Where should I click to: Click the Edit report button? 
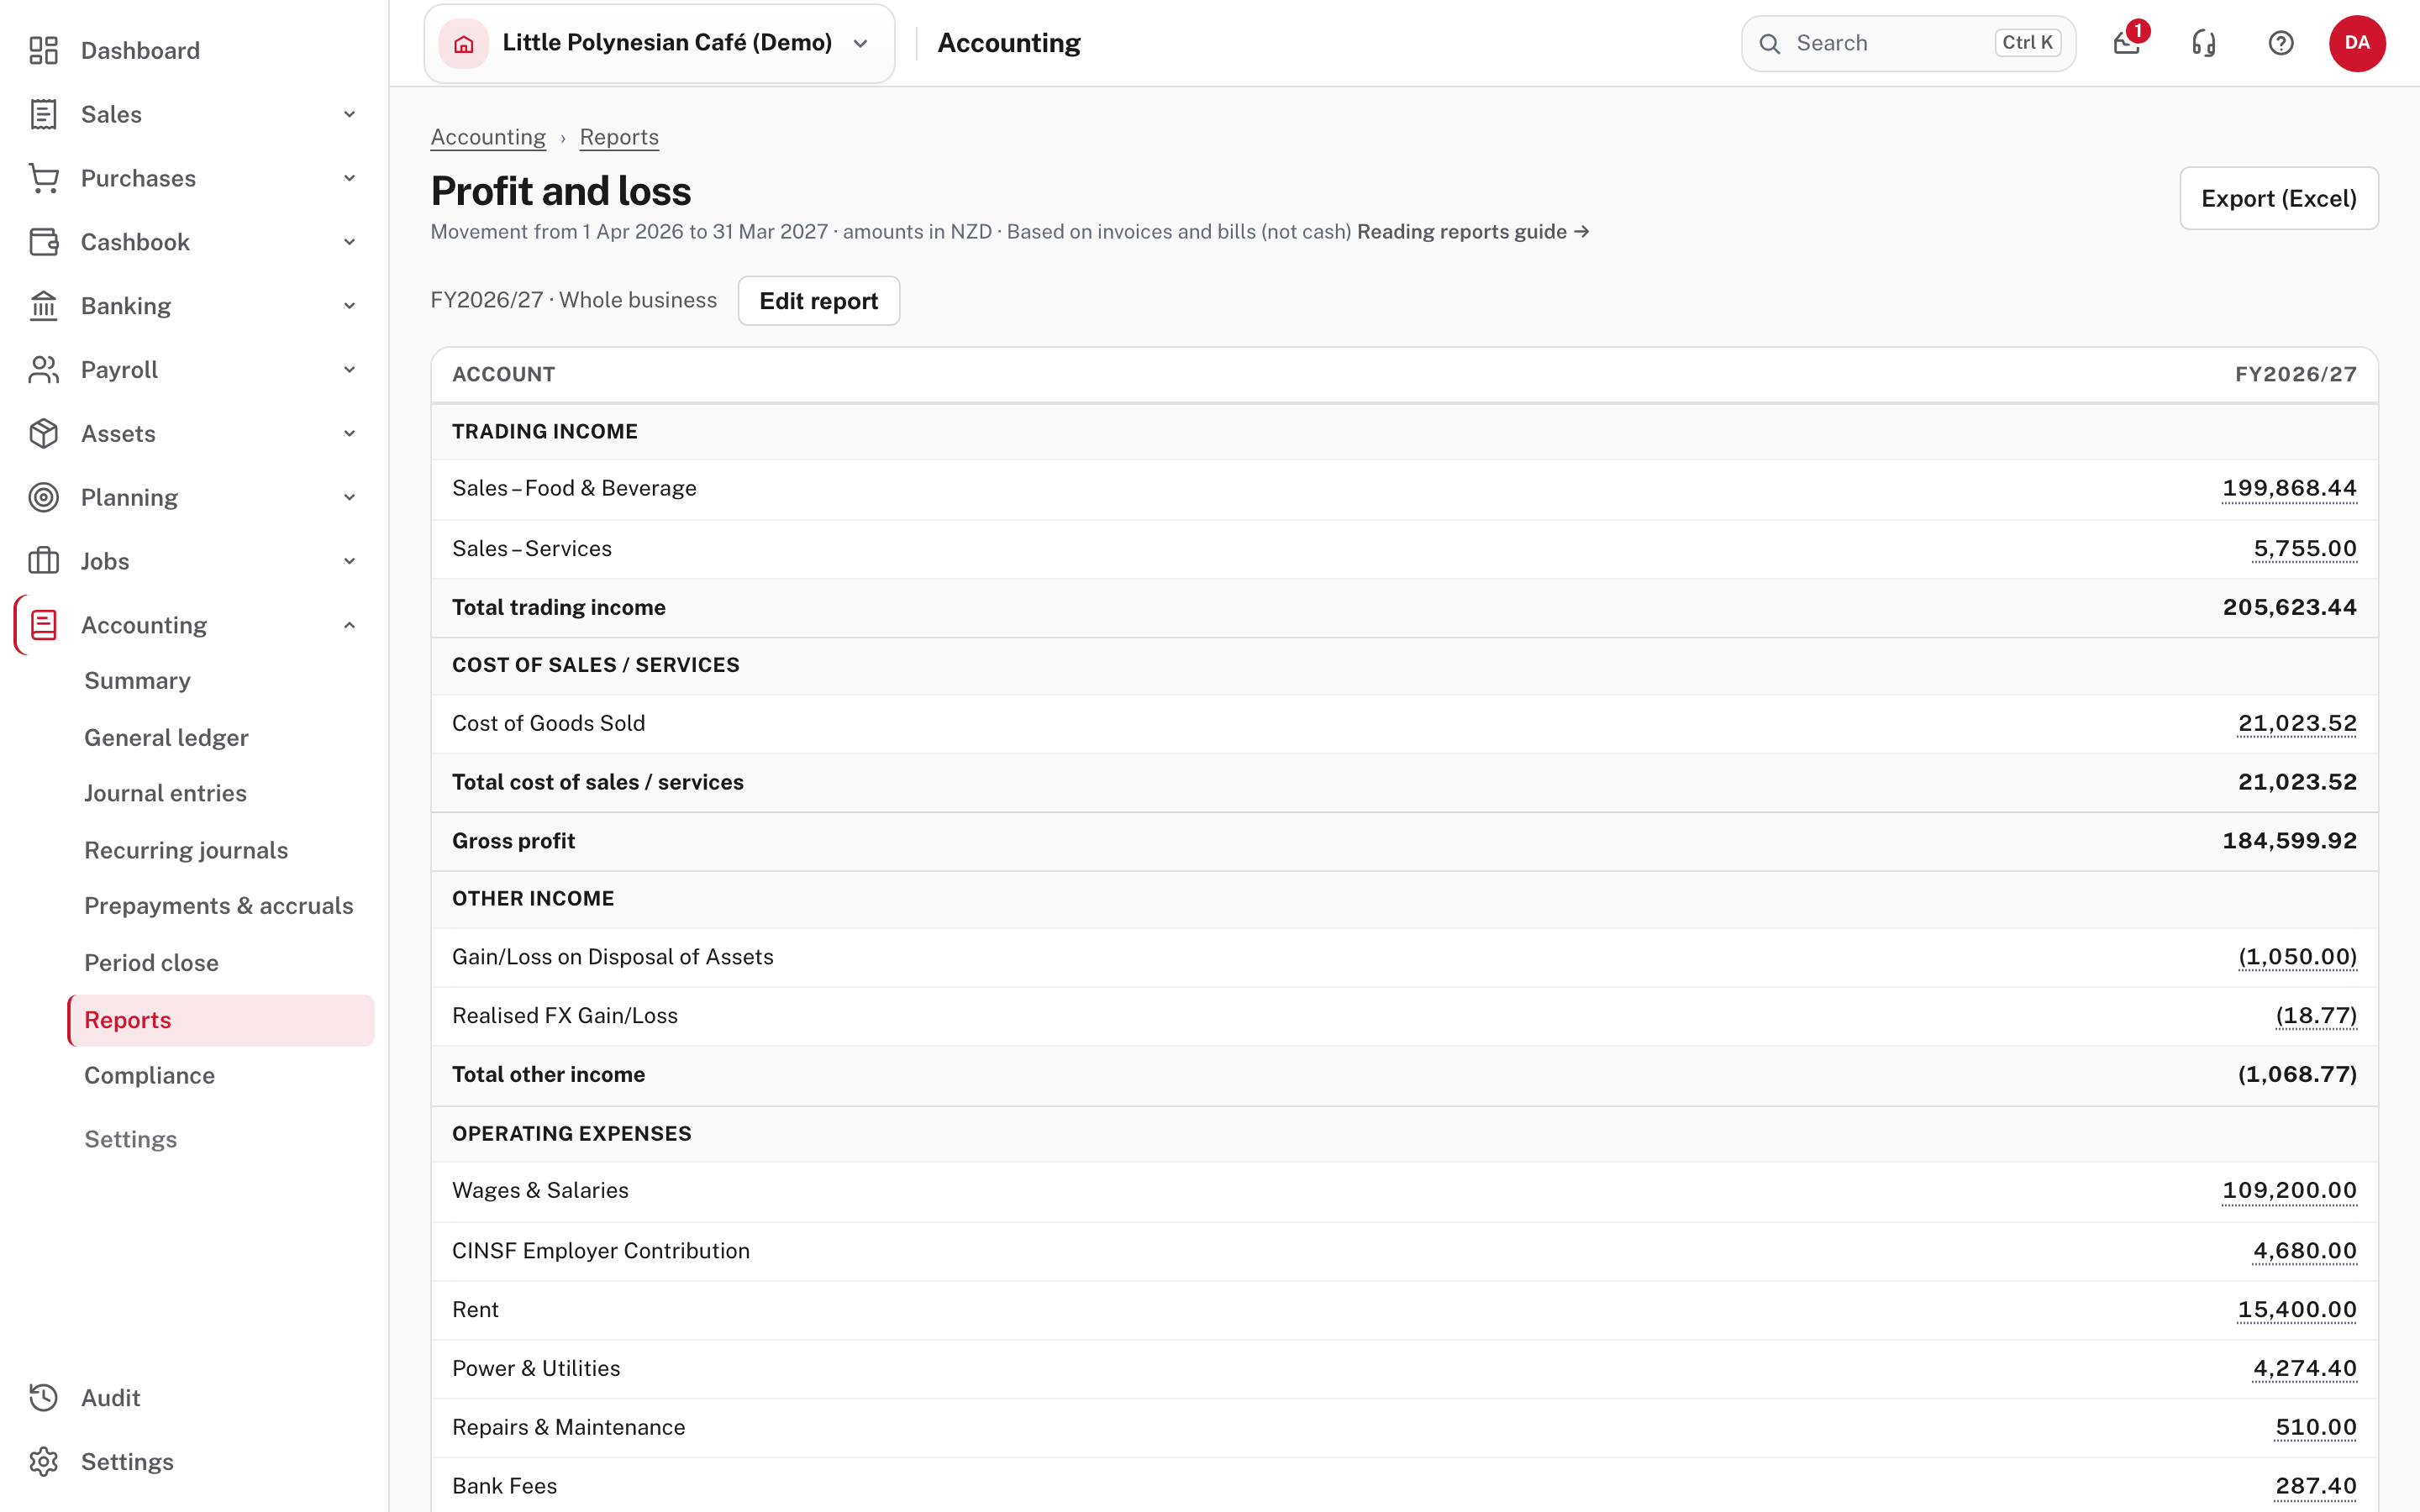click(x=818, y=301)
